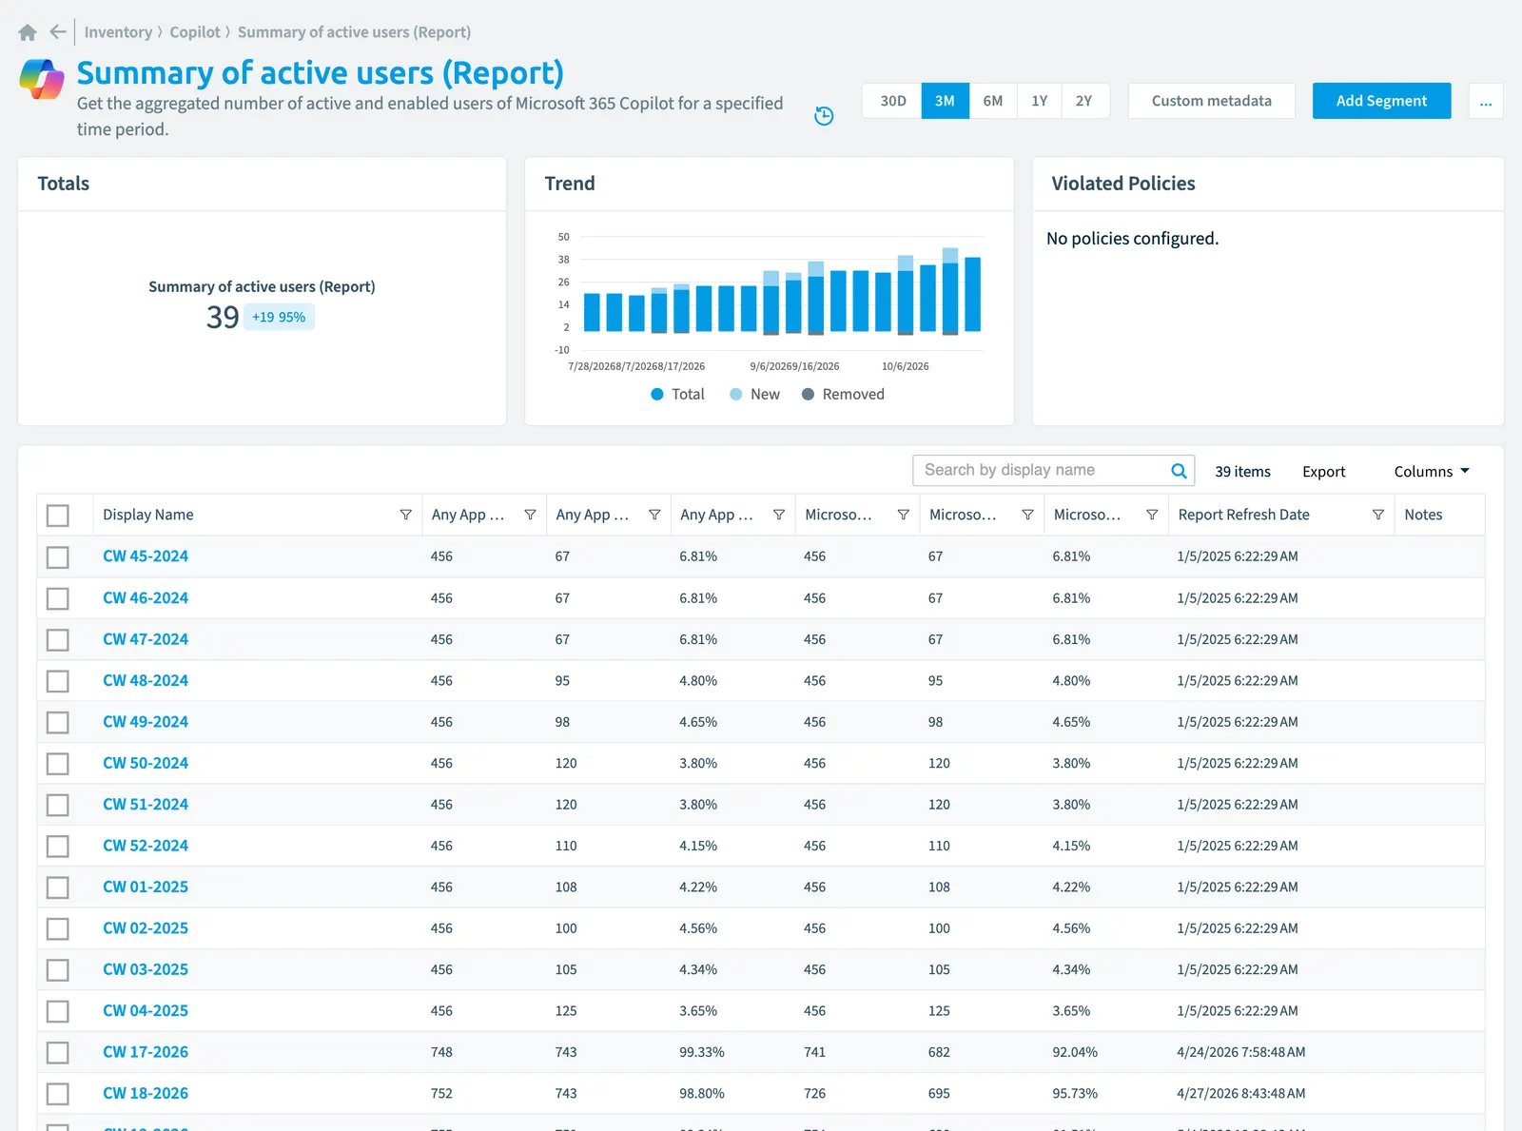The height and width of the screenshot is (1131, 1522).
Task: Select the 3M time range
Action: click(x=945, y=101)
